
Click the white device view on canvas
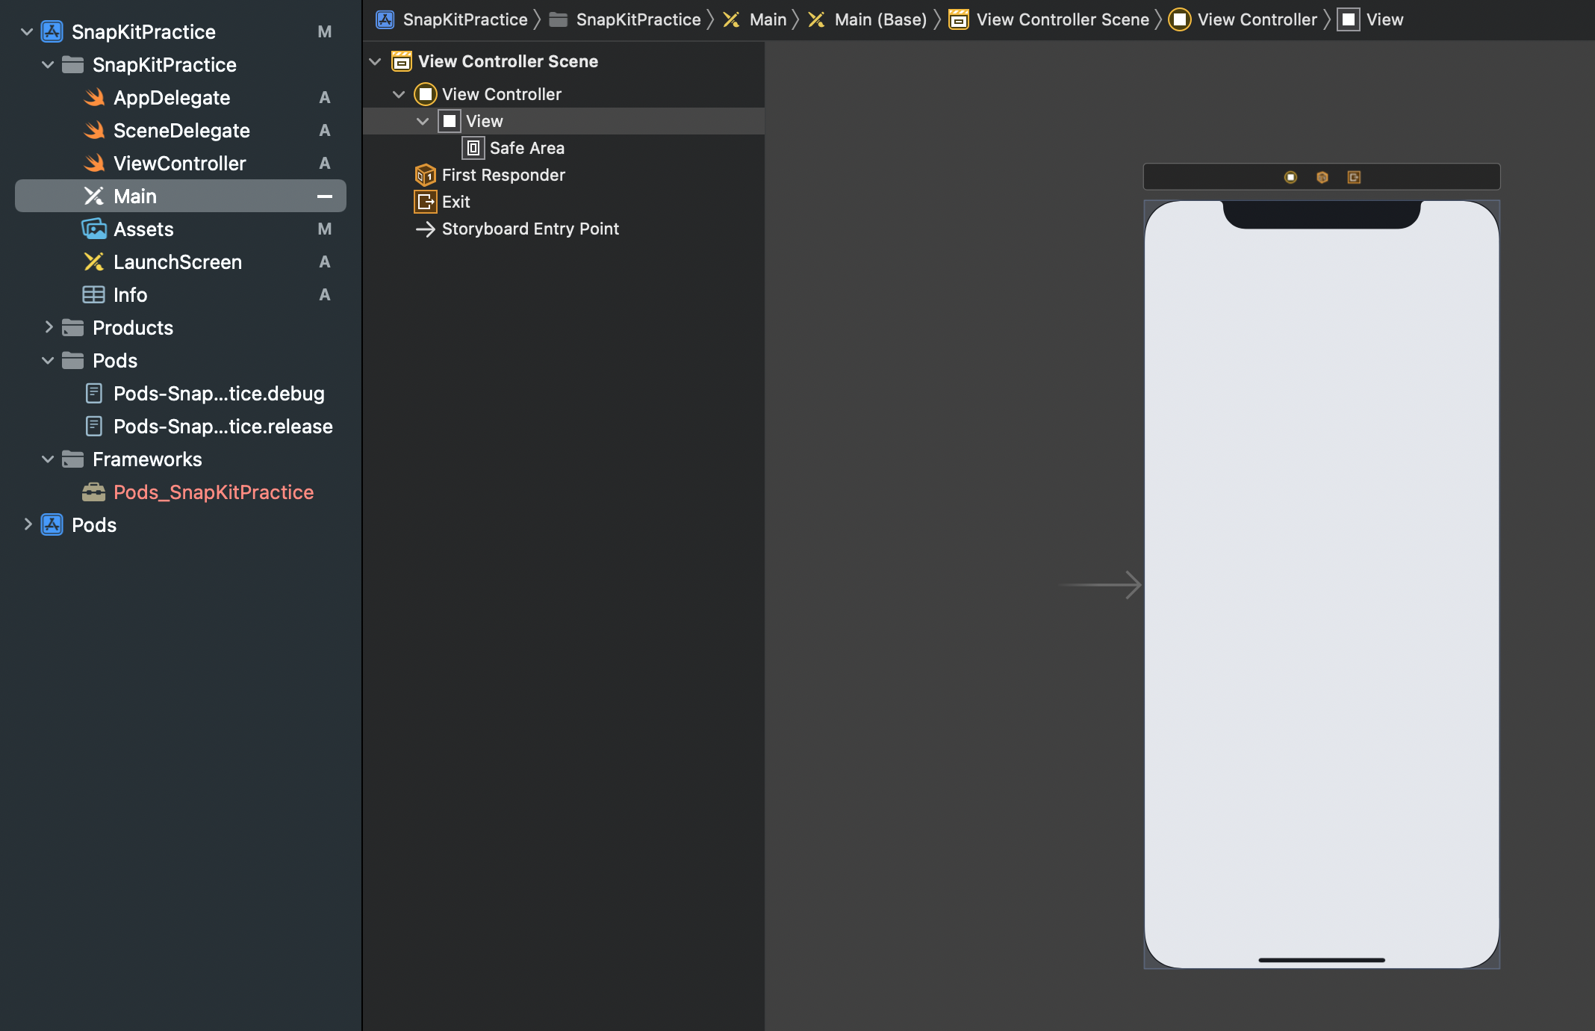tap(1321, 583)
